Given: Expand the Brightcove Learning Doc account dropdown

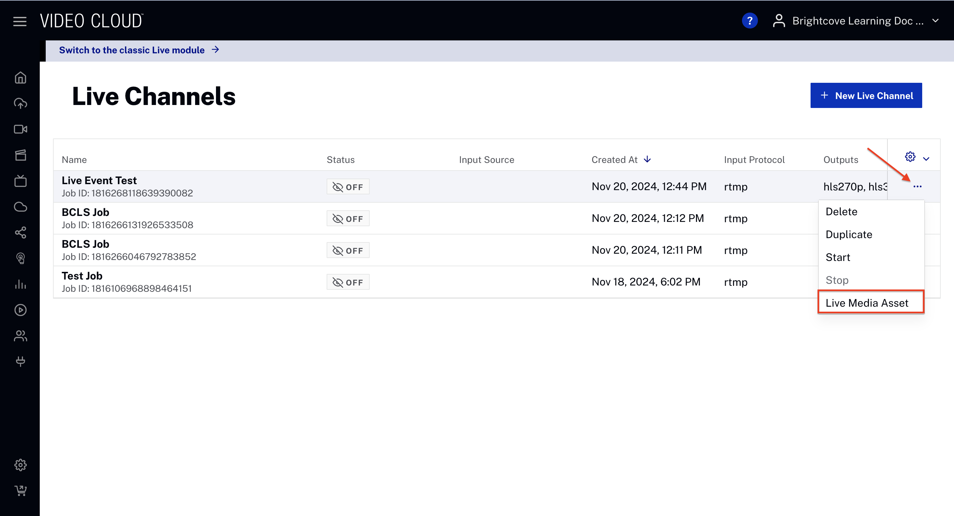Looking at the screenshot, I should [936, 21].
